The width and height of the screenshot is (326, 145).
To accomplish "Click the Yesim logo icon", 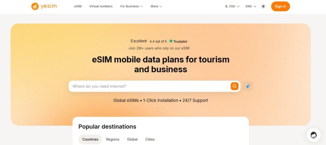I will (35, 6).
